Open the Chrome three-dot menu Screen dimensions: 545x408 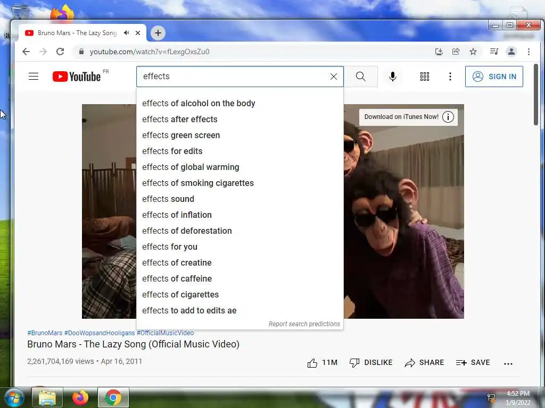(x=529, y=52)
